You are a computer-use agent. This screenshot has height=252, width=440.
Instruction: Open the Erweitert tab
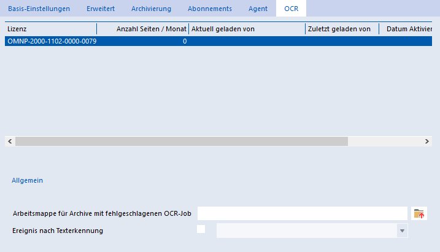[x=101, y=9]
